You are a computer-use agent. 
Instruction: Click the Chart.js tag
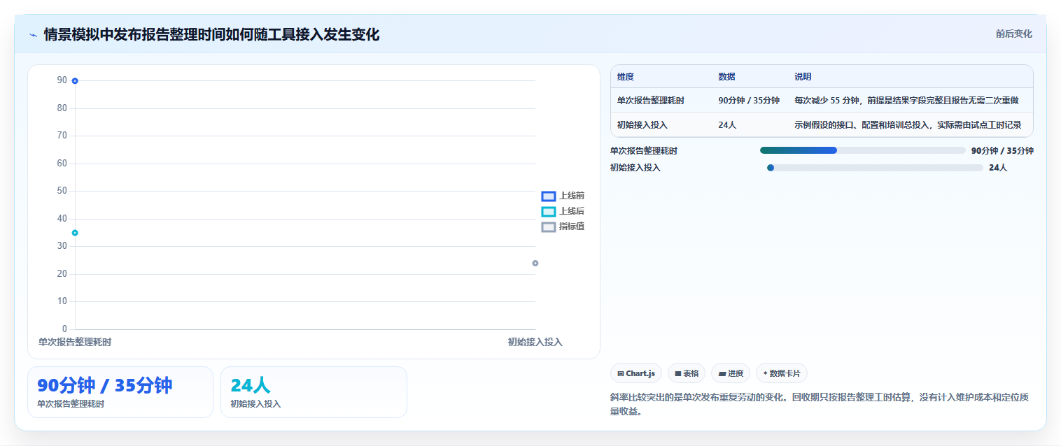click(x=636, y=373)
